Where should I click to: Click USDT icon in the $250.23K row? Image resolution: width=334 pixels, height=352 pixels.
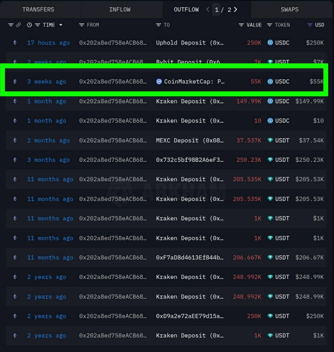pyautogui.click(x=270, y=160)
